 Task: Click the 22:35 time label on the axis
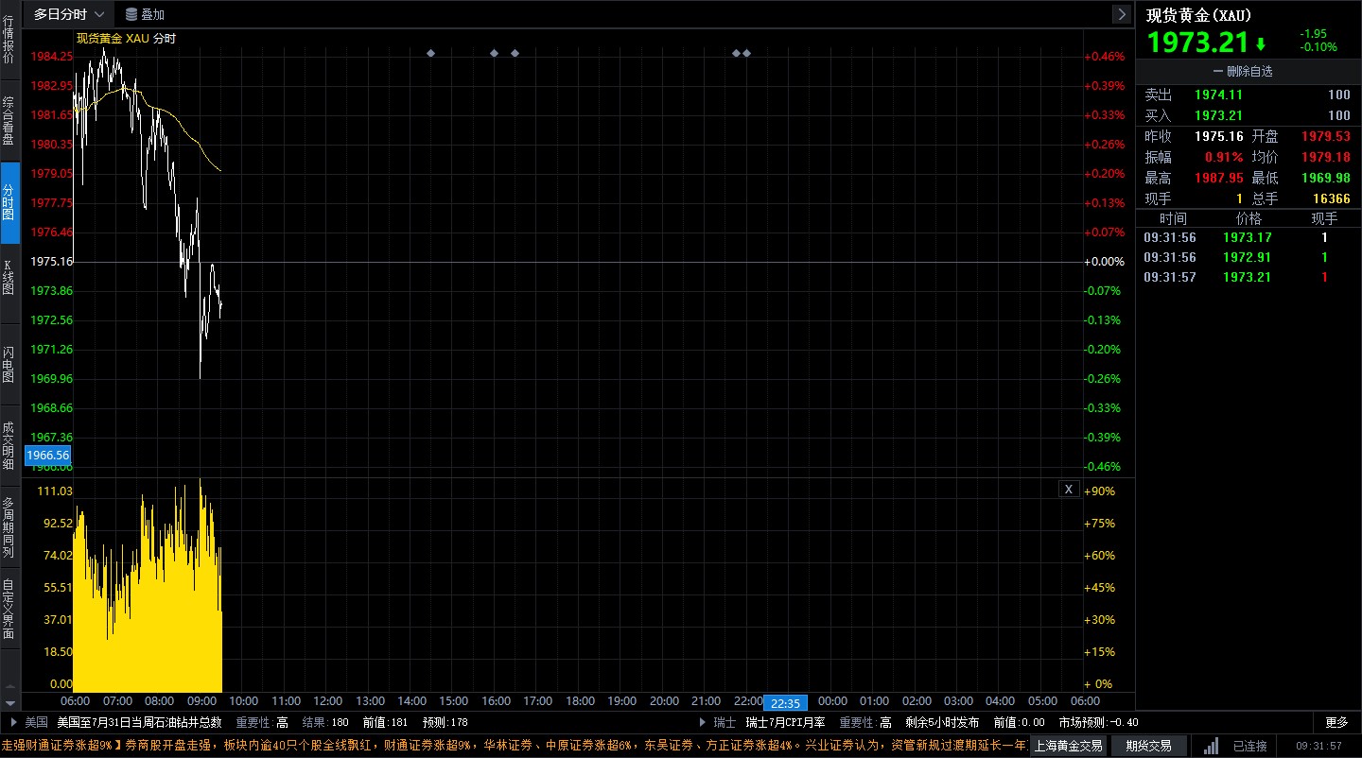786,703
